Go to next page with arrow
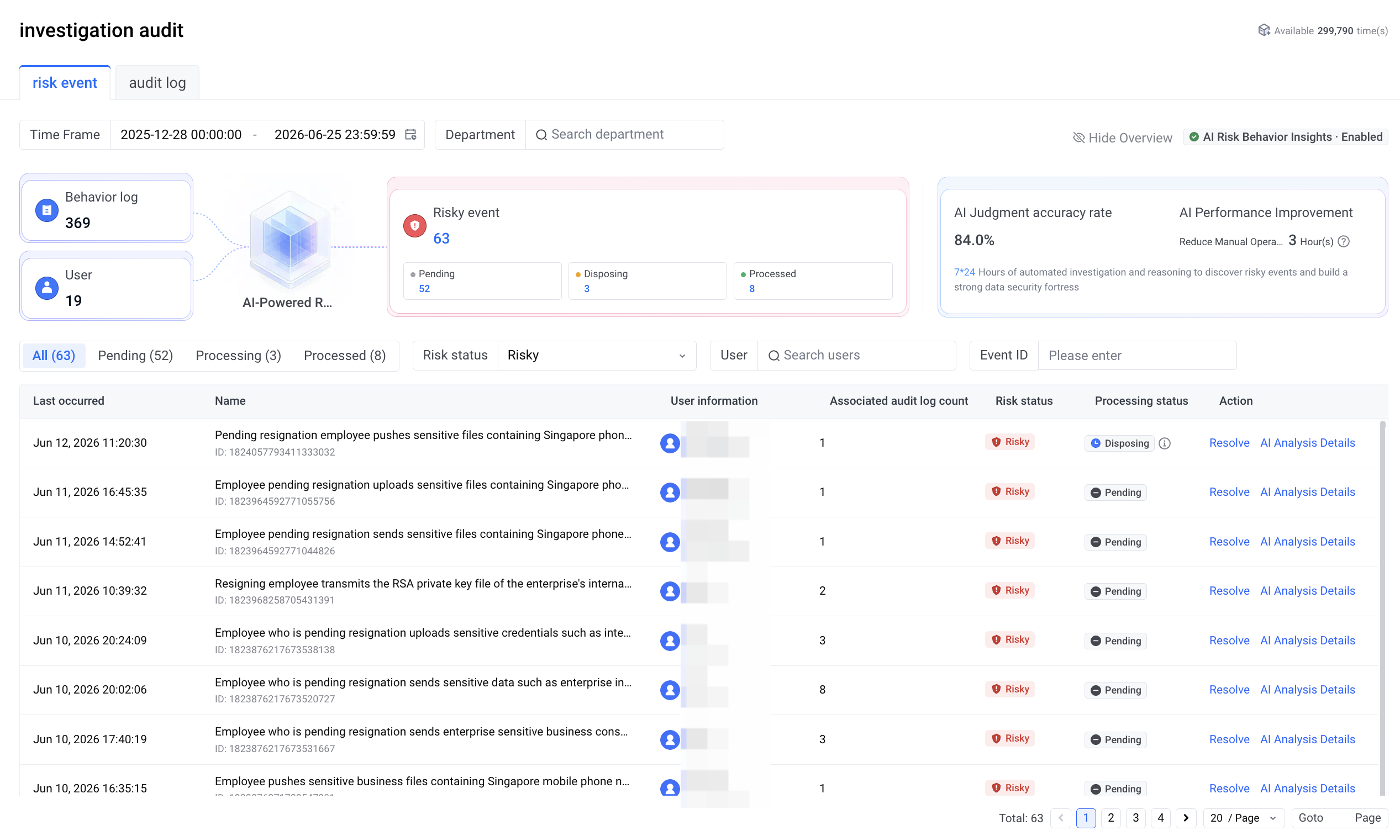This screenshot has height=836, width=1400. pos(1186,818)
